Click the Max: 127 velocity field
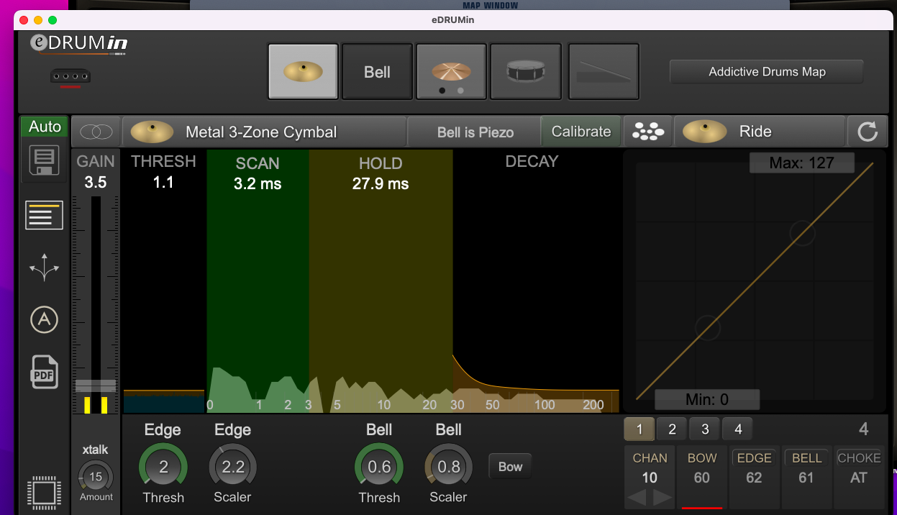The width and height of the screenshot is (897, 515). (x=801, y=163)
